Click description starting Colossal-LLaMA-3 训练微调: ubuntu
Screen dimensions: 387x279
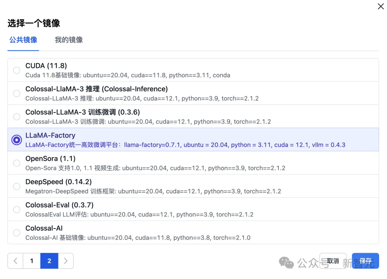pyautogui.click(x=148, y=122)
